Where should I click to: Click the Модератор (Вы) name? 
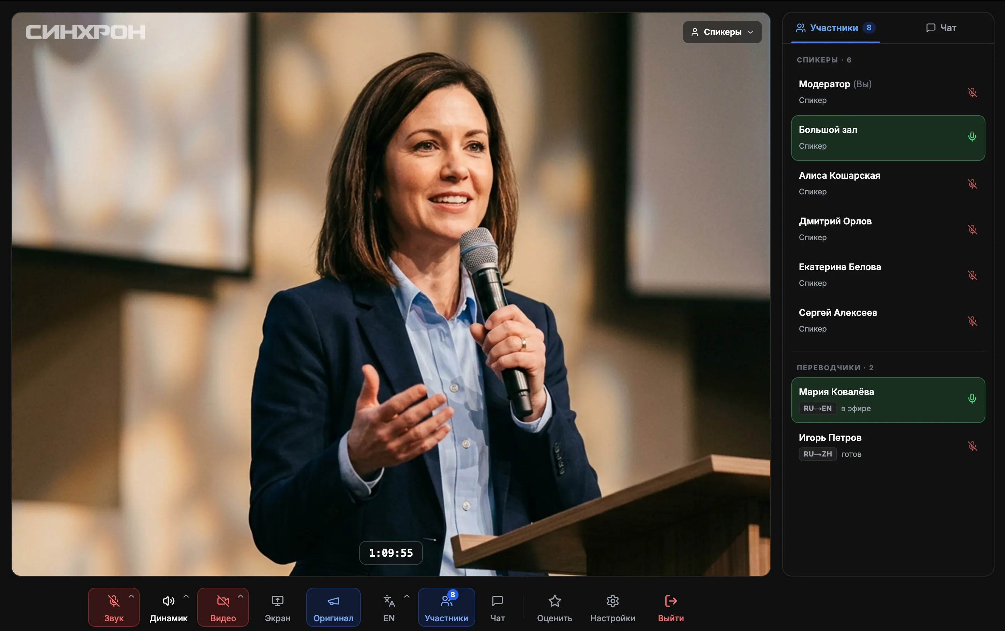click(x=835, y=84)
